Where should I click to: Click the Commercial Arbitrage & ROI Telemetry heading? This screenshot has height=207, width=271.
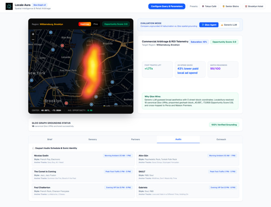pos(165,42)
